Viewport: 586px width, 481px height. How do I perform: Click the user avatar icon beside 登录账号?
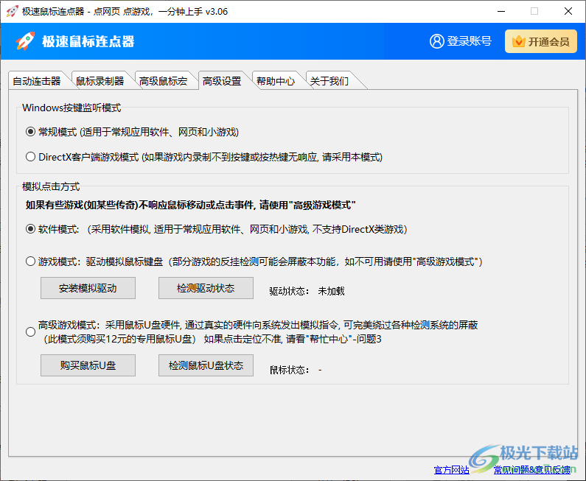pyautogui.click(x=436, y=41)
